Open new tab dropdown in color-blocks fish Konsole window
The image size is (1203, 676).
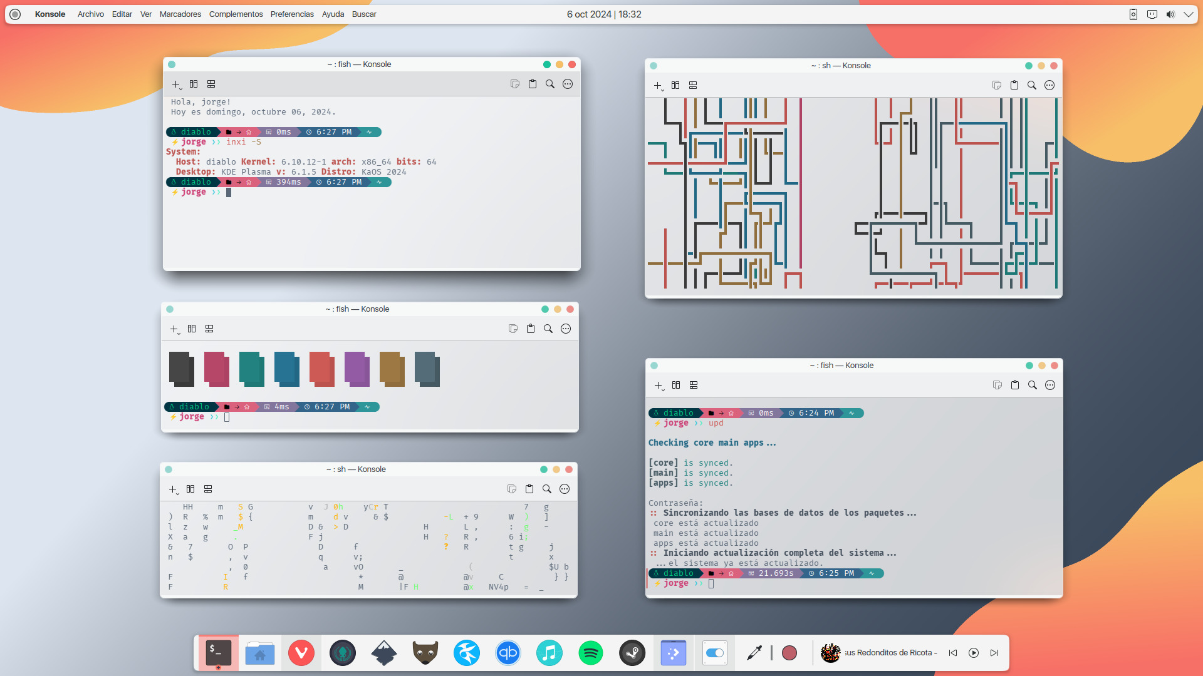175,329
